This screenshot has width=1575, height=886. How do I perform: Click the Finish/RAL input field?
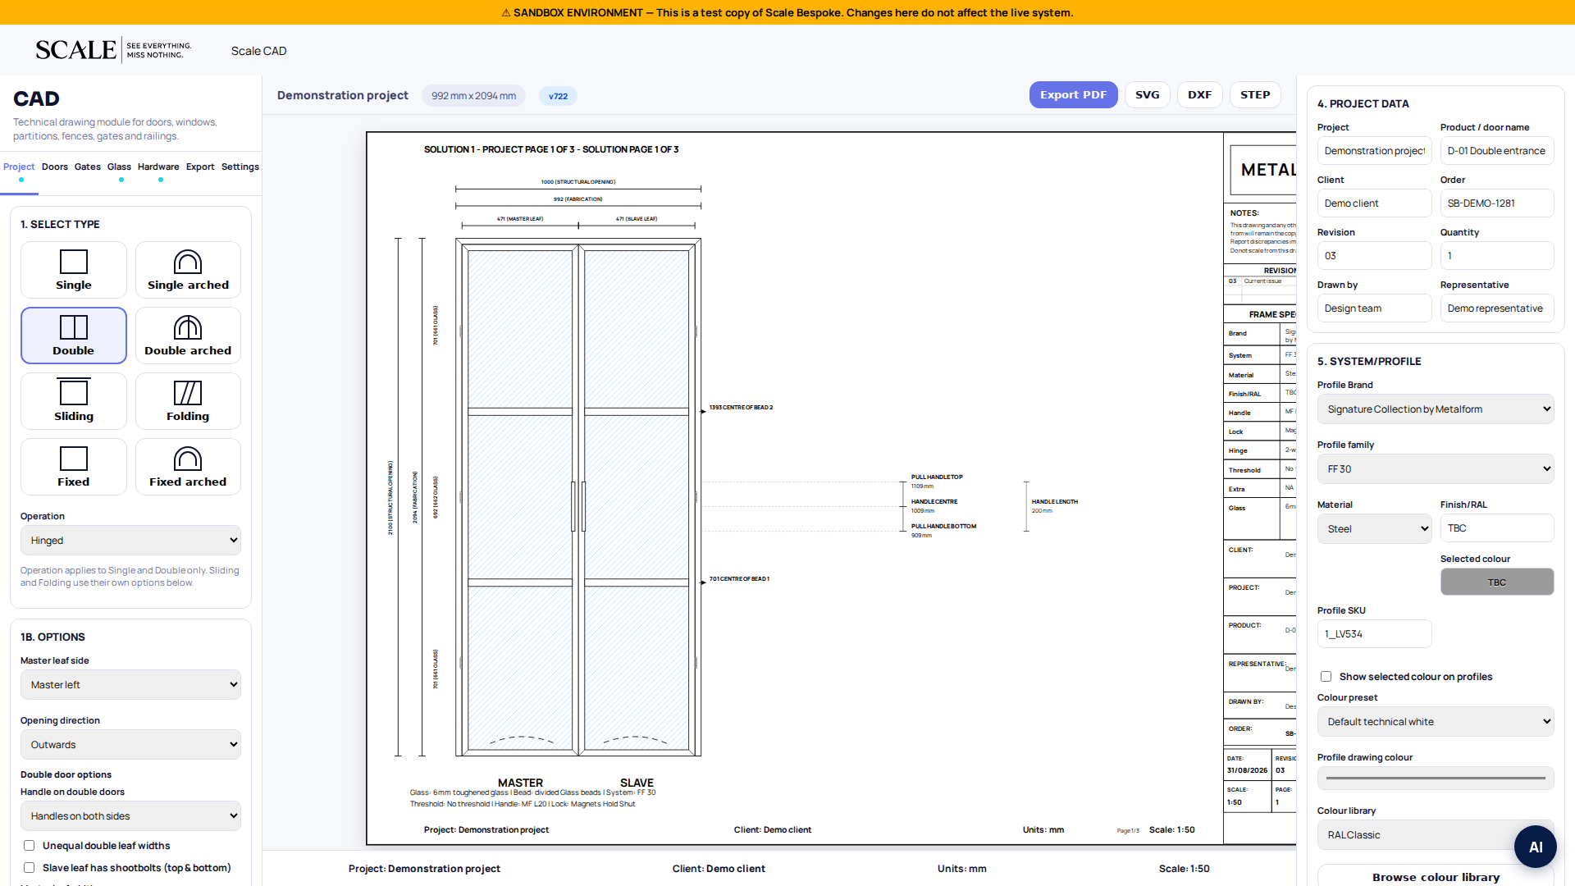[x=1497, y=528]
